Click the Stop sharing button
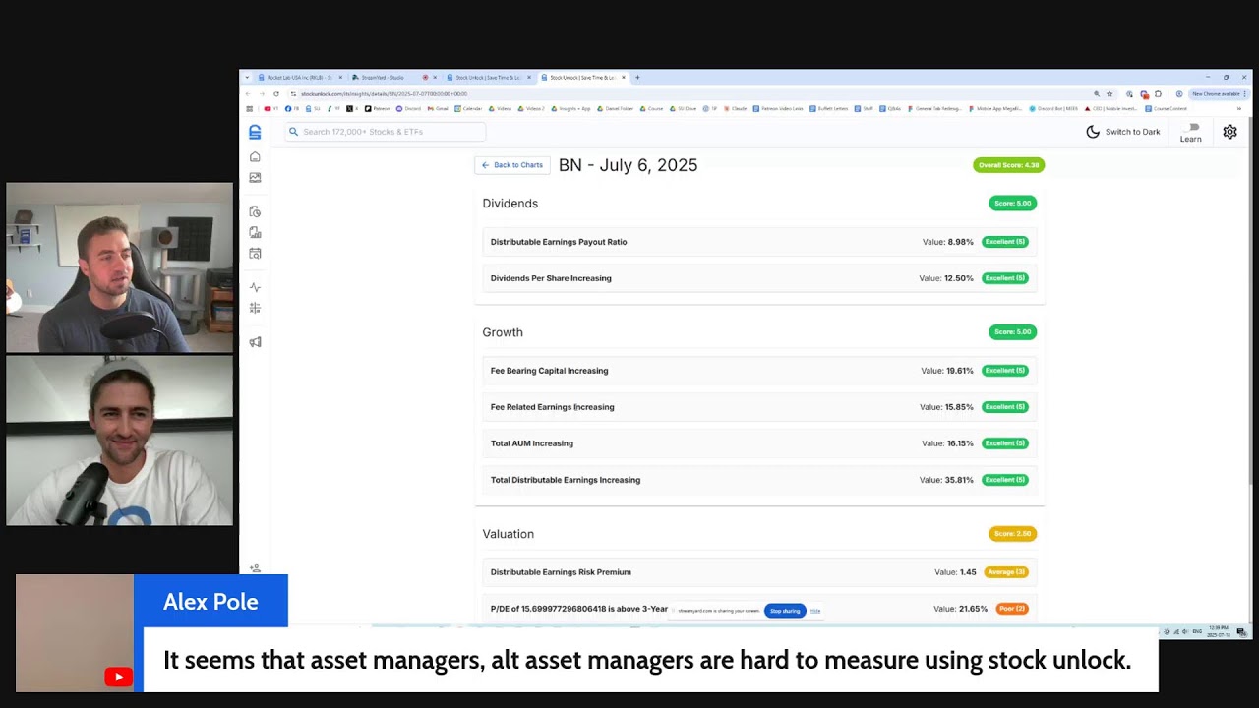 tap(784, 611)
